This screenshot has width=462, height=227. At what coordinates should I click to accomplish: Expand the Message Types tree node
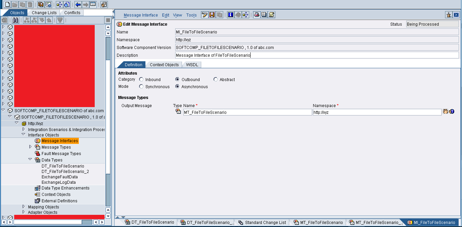30,147
